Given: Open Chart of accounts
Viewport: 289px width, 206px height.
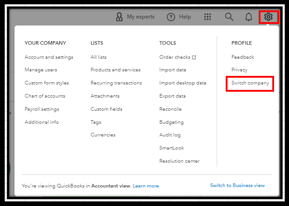Looking at the screenshot, I should coord(45,96).
